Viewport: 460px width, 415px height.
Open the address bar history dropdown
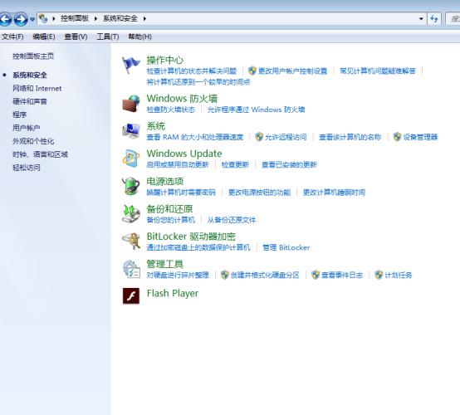(421, 19)
